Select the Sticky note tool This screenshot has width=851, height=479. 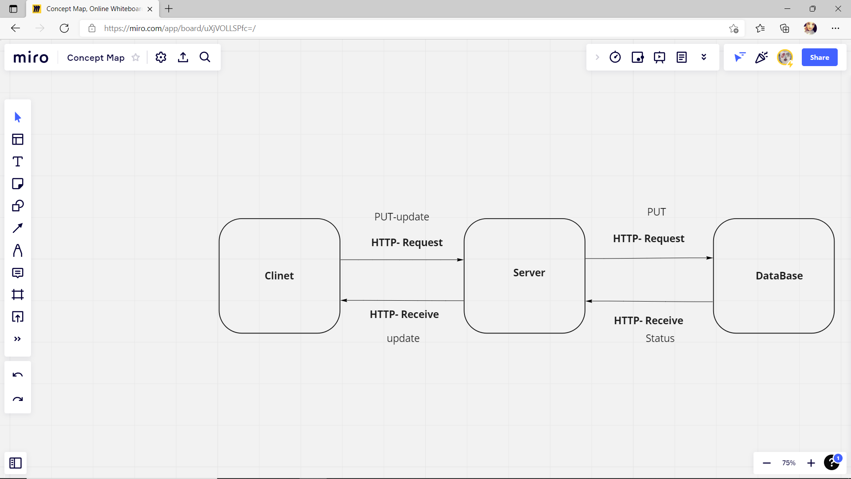pyautogui.click(x=18, y=184)
